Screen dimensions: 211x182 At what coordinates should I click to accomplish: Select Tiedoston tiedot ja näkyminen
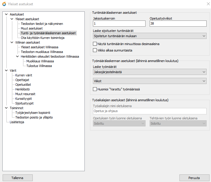42,24
